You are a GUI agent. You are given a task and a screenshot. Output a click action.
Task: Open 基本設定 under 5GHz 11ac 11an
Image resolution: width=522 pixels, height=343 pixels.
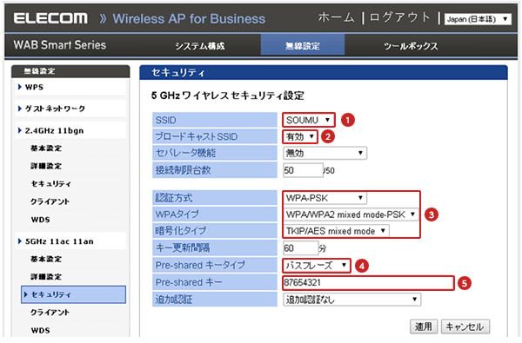pyautogui.click(x=46, y=259)
